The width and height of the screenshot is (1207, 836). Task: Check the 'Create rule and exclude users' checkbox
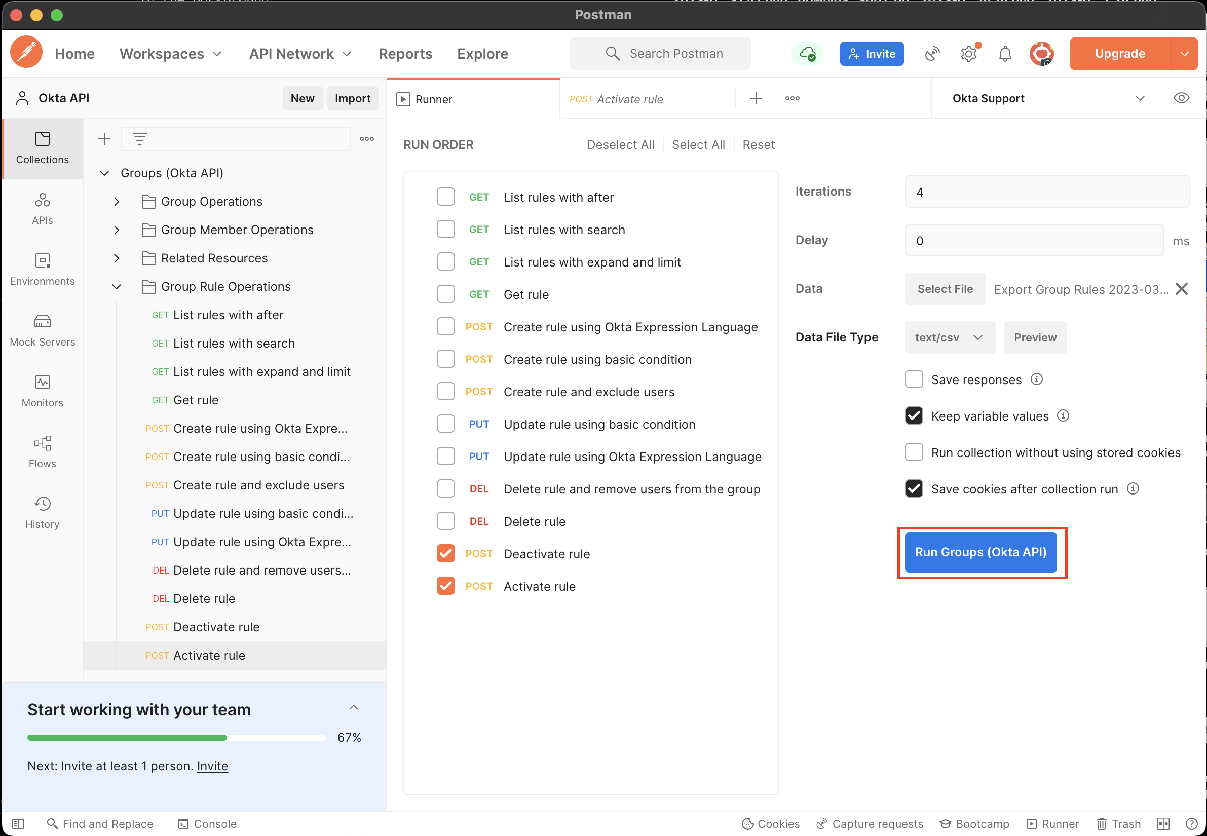[446, 391]
